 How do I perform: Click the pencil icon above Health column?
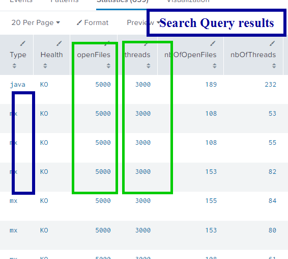[59, 43]
